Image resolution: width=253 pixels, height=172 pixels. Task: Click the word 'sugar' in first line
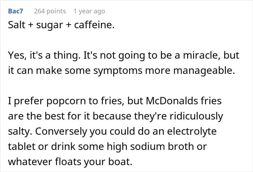pyautogui.click(x=50, y=25)
